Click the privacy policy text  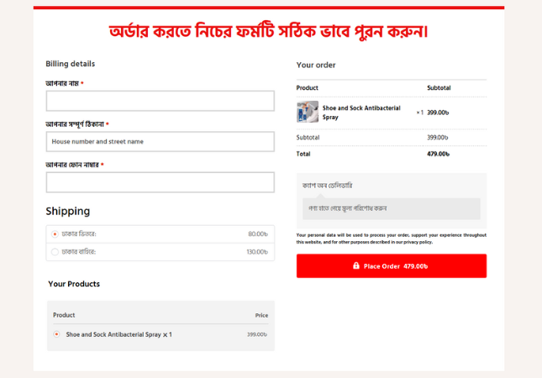(x=416, y=242)
